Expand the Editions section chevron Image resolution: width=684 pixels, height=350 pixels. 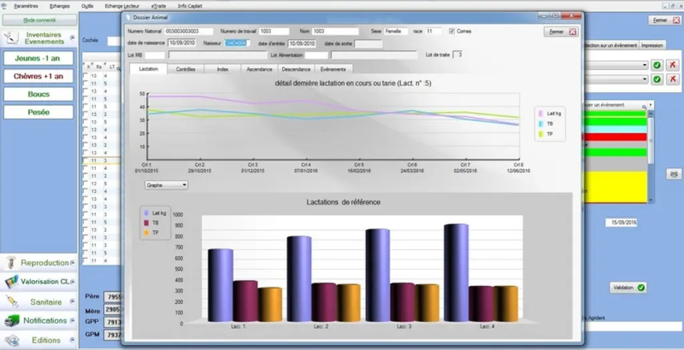[72, 340]
